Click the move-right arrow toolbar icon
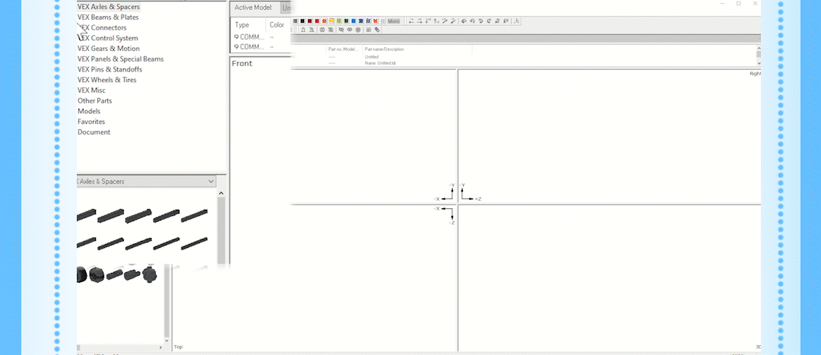Image resolution: width=821 pixels, height=355 pixels. 420,21
